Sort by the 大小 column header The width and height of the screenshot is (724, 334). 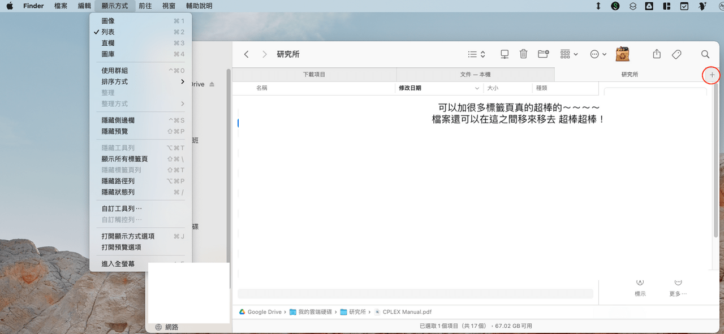[x=493, y=88]
